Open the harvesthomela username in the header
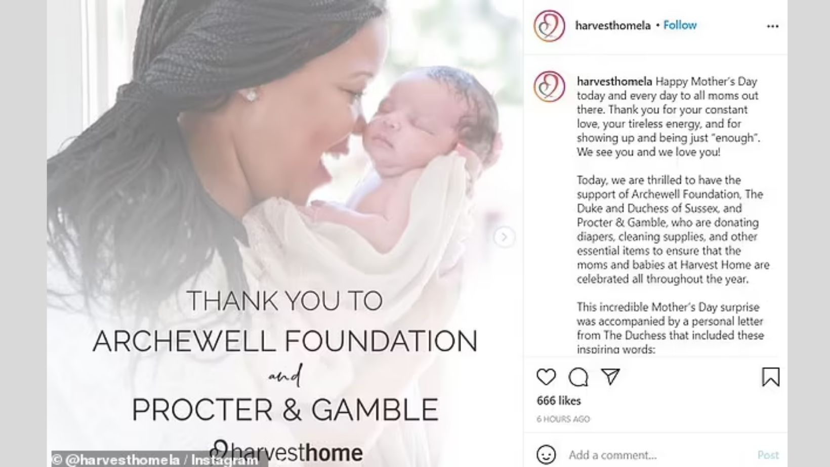 [x=612, y=25]
